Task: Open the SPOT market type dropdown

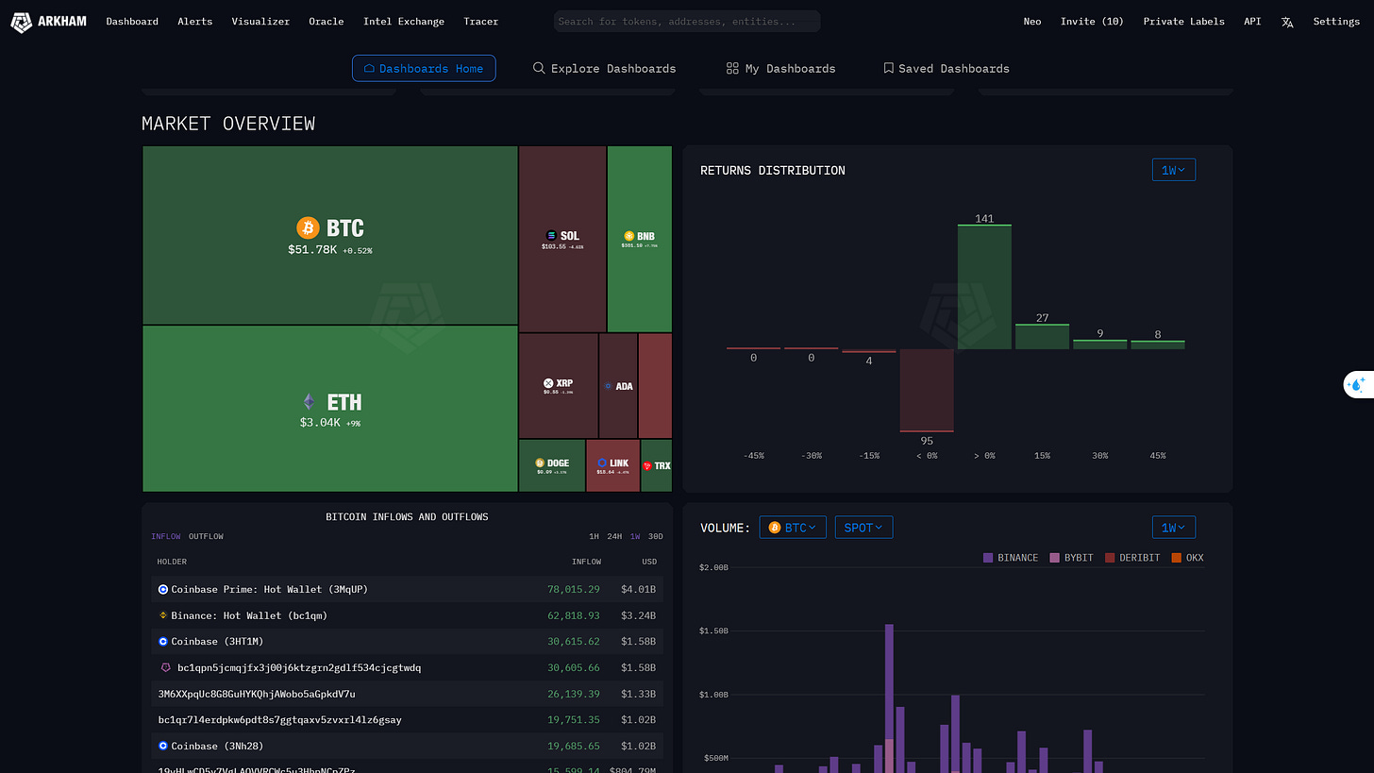Action: pyautogui.click(x=863, y=528)
